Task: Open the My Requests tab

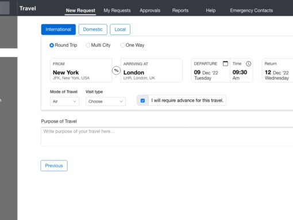Action: click(117, 10)
